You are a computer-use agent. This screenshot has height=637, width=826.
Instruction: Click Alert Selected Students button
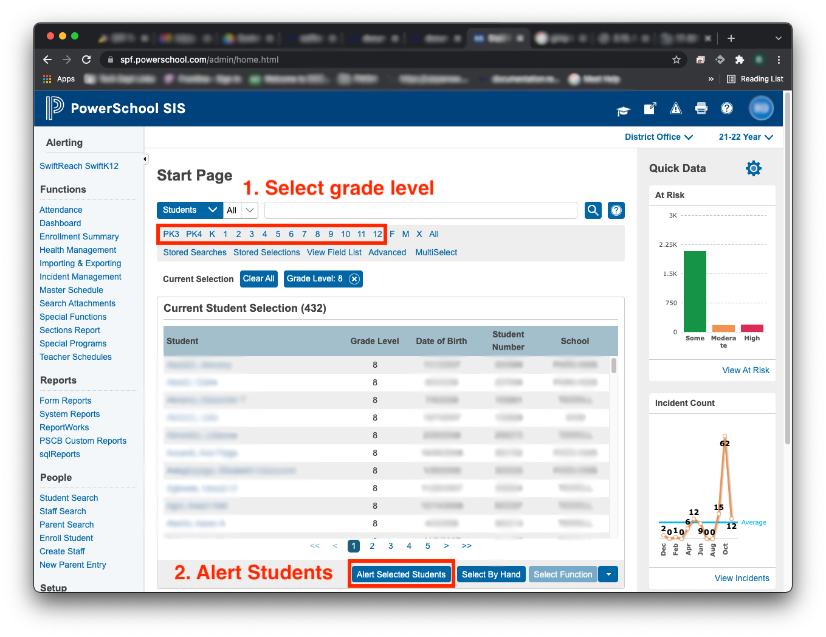point(401,574)
